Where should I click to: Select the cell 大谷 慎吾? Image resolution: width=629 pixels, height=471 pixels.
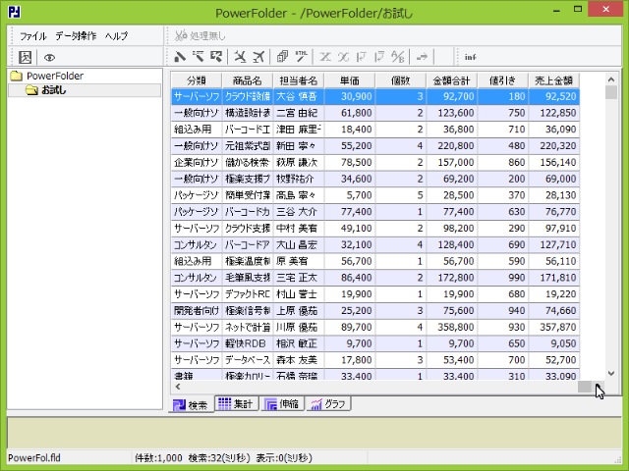299,96
